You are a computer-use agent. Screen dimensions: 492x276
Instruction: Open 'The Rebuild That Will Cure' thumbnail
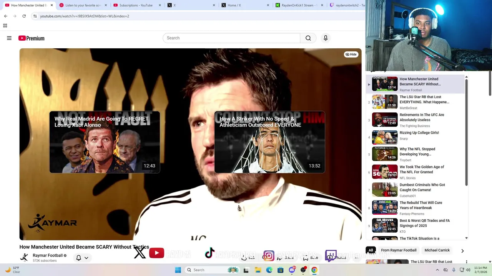point(385,207)
